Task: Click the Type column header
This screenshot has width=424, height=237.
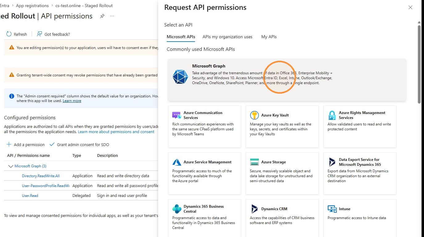Action: 77,156
